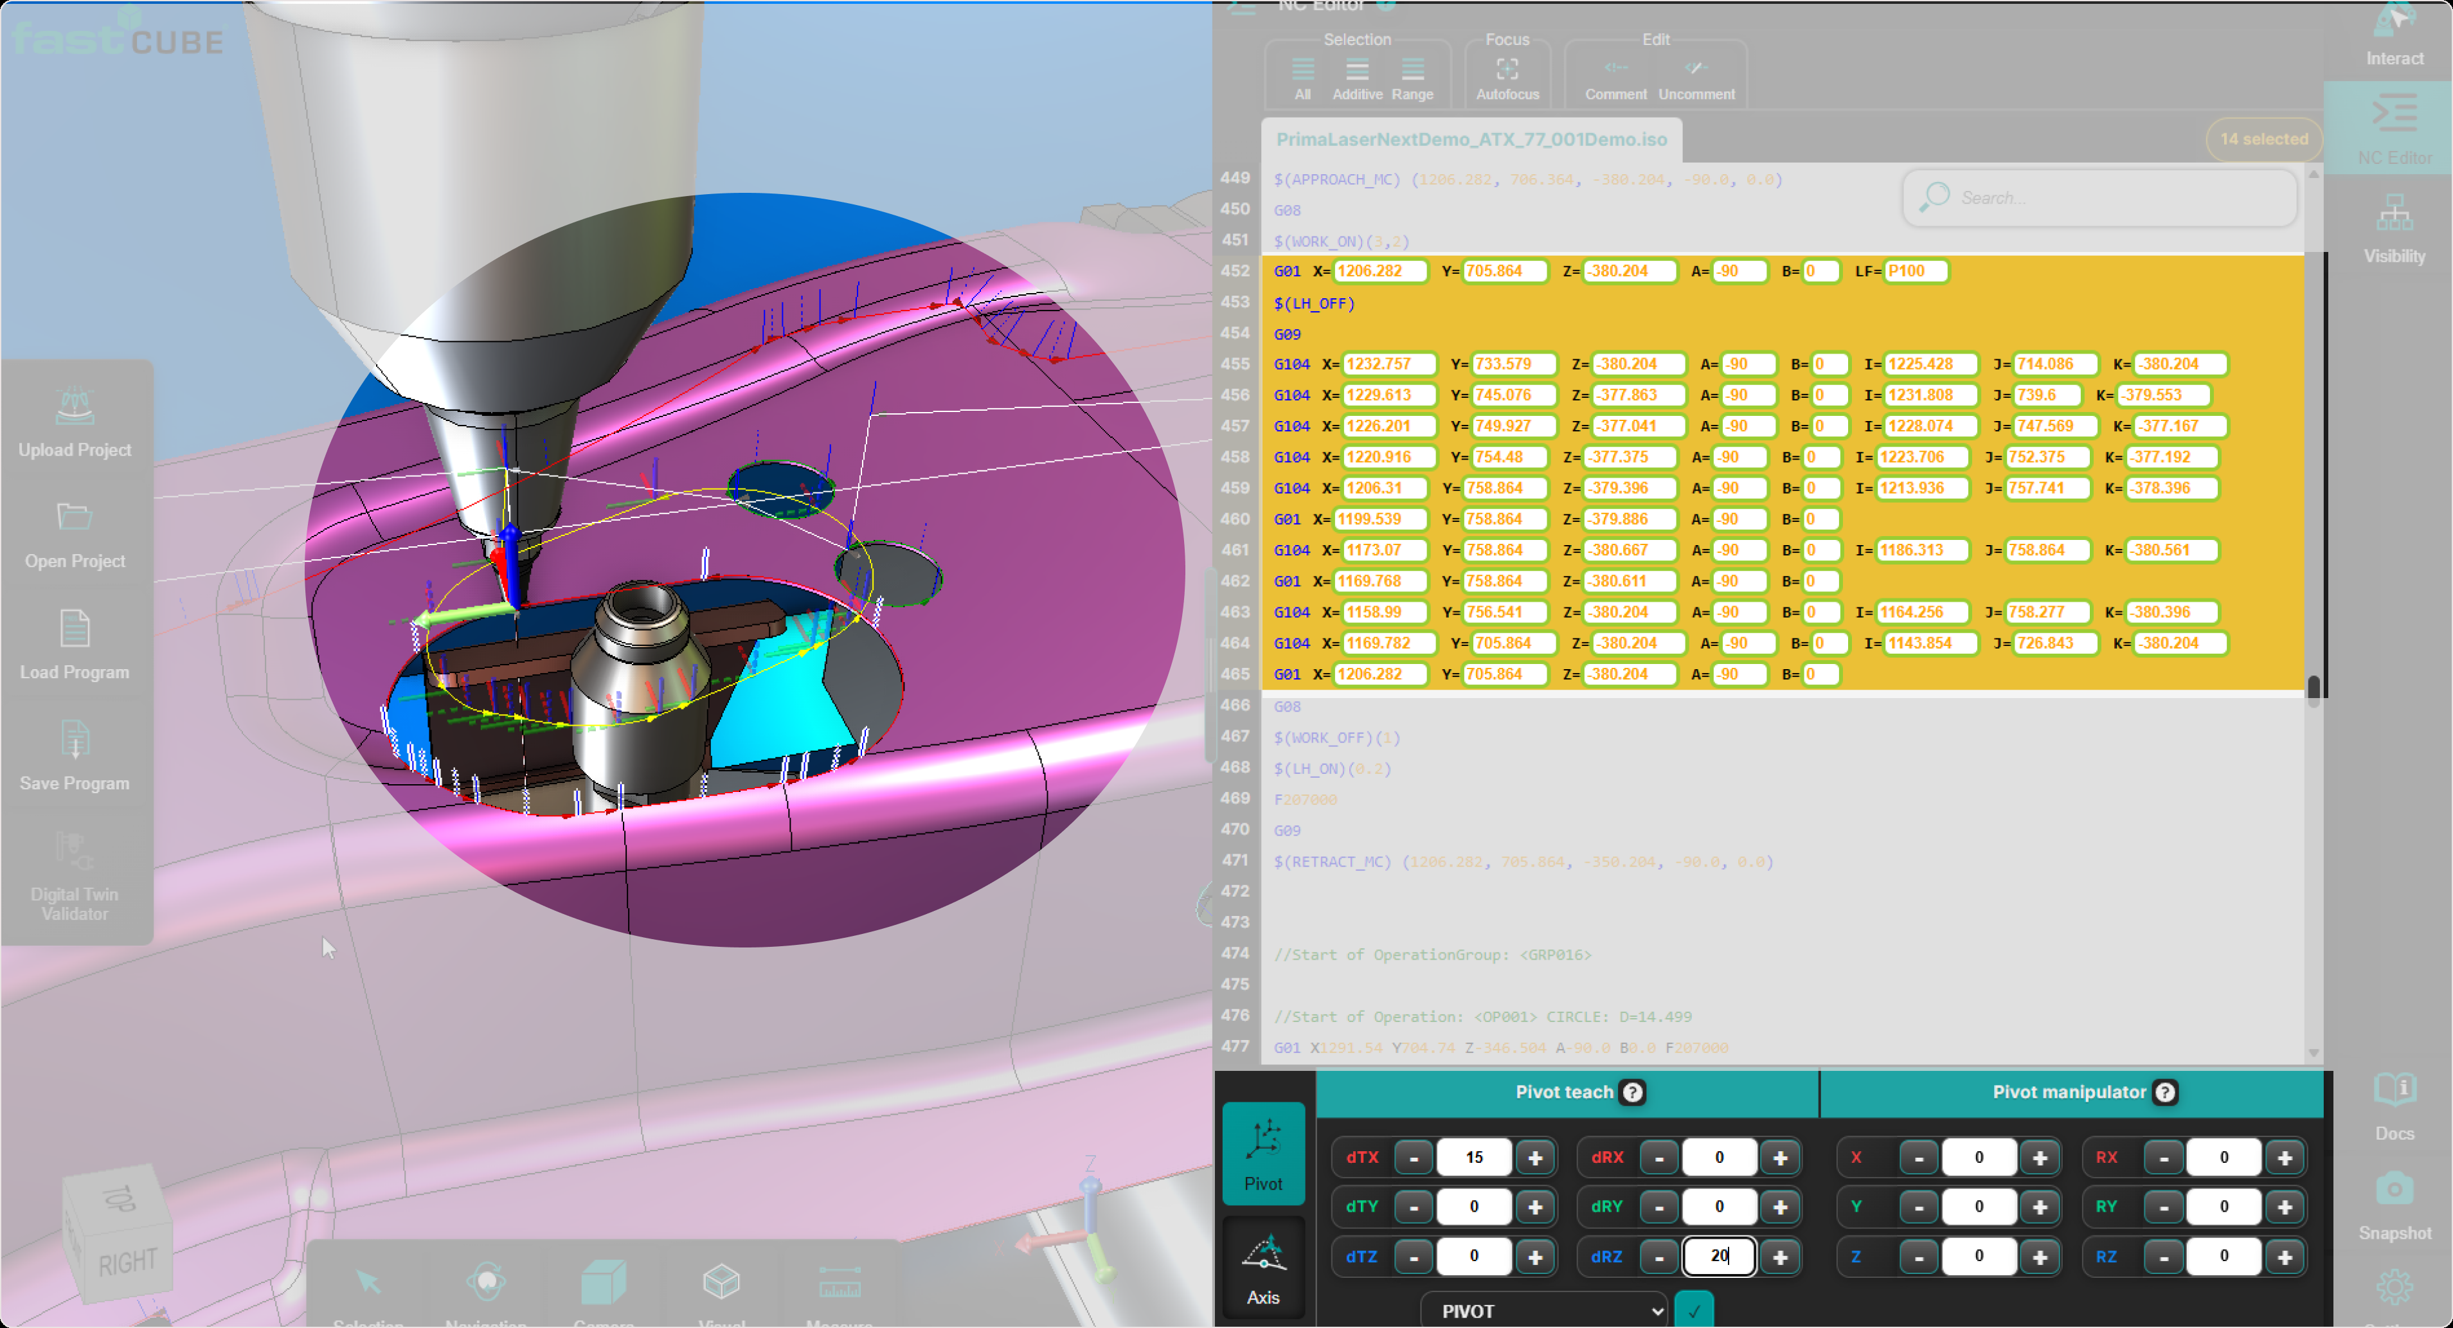Click the dTX input field showing 15
This screenshot has width=2453, height=1328.
pyautogui.click(x=1474, y=1158)
